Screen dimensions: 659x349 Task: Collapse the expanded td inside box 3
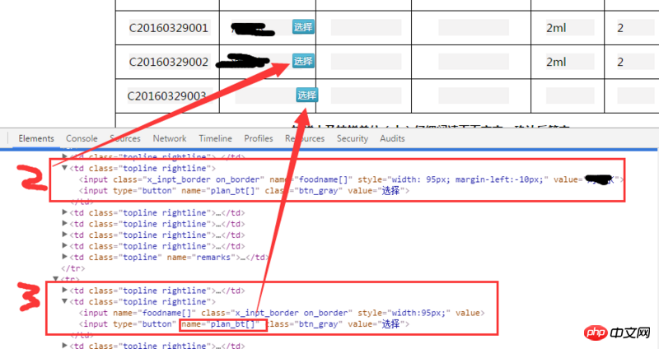[x=65, y=301]
